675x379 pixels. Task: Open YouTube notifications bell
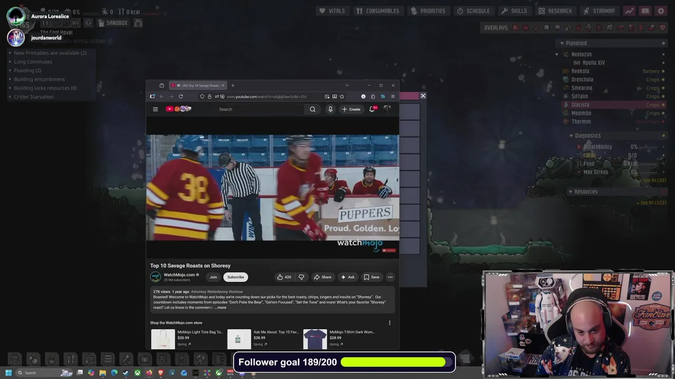coord(372,109)
